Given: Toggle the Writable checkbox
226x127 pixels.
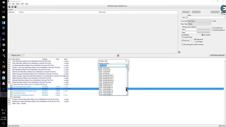Looking at the screenshot, I should coord(183,35).
